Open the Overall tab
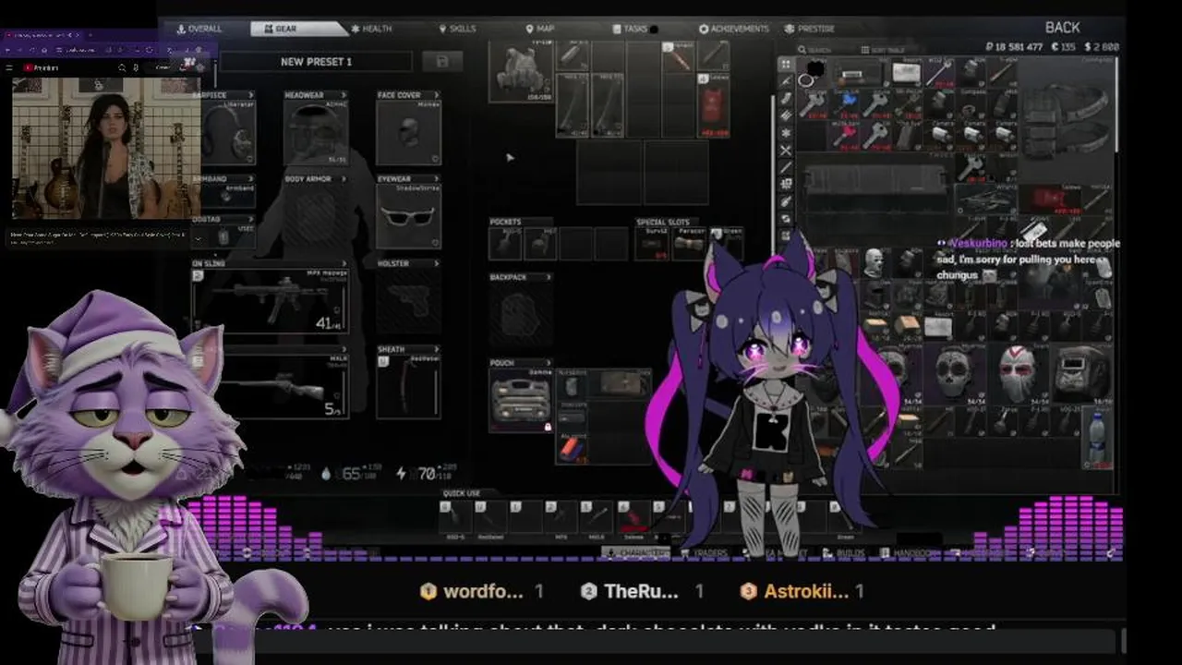This screenshot has width=1182, height=665. point(199,29)
